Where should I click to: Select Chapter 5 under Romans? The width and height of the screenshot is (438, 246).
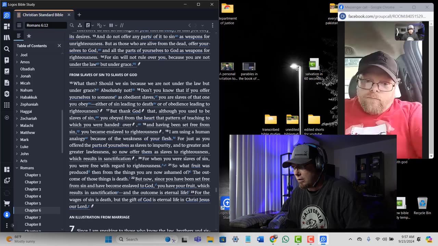33,203
